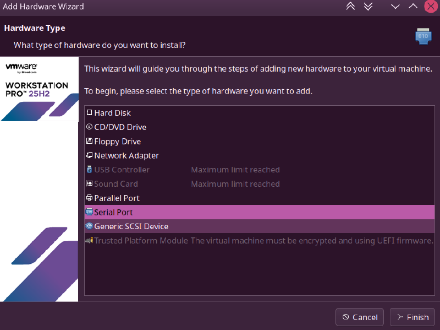Select Network Adapter list entry

point(126,156)
